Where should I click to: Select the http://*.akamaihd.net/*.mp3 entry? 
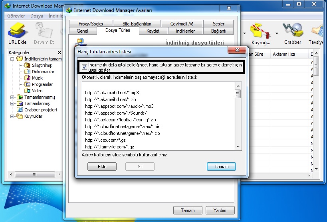click(112, 93)
